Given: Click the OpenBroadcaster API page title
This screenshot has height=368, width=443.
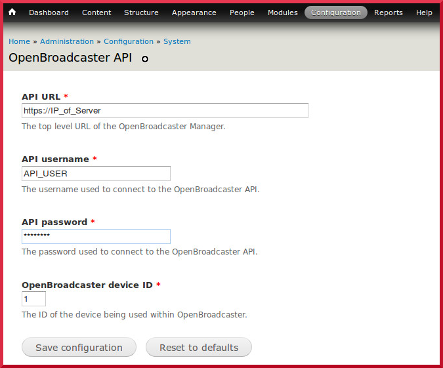Looking at the screenshot, I should 70,58.
